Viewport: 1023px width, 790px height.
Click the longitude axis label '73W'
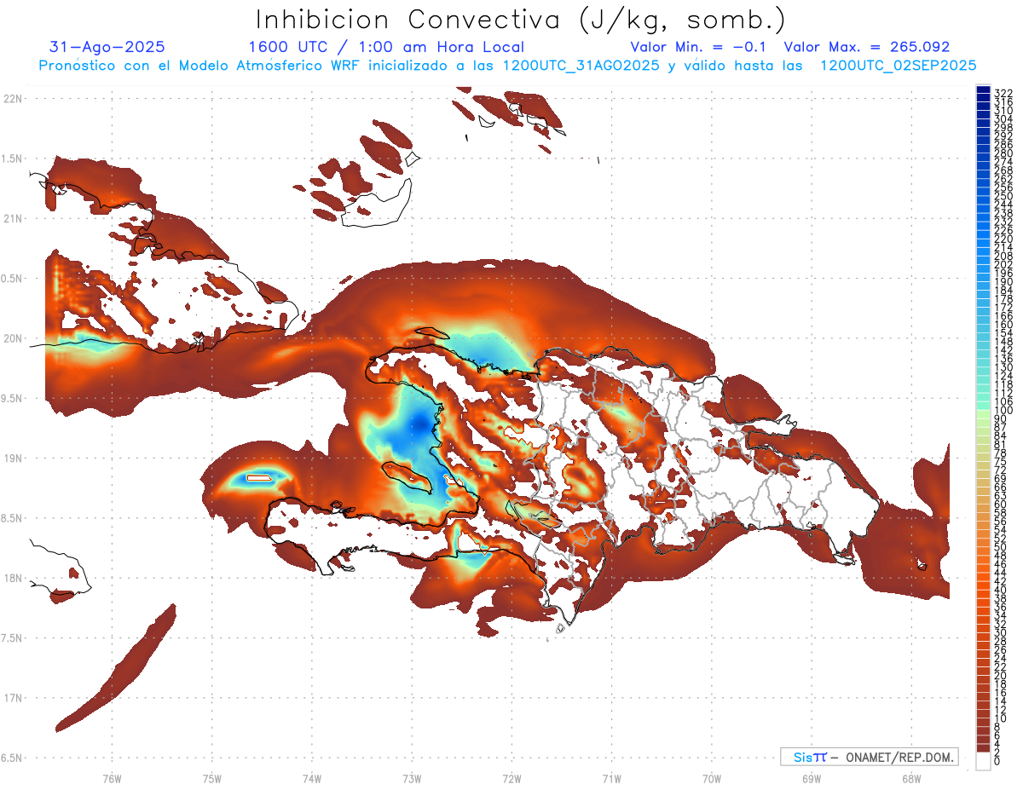[x=412, y=778]
